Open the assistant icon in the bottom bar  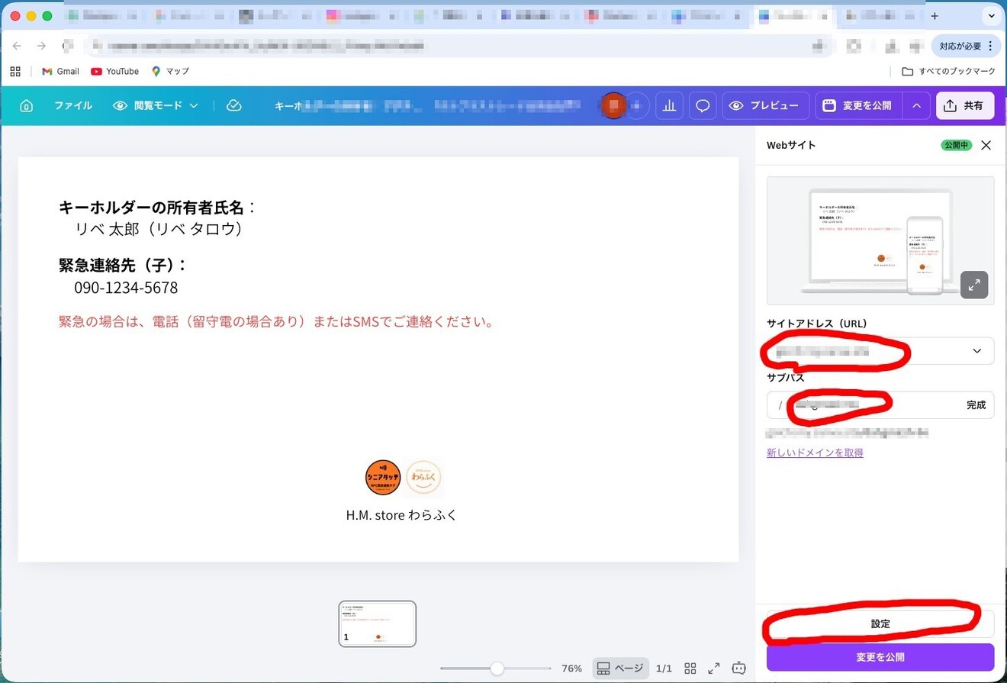(738, 669)
